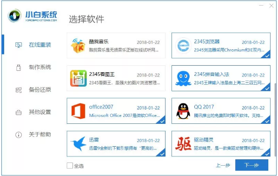Click the 迅雷 bird icon
The image size is (278, 176).
78,144
